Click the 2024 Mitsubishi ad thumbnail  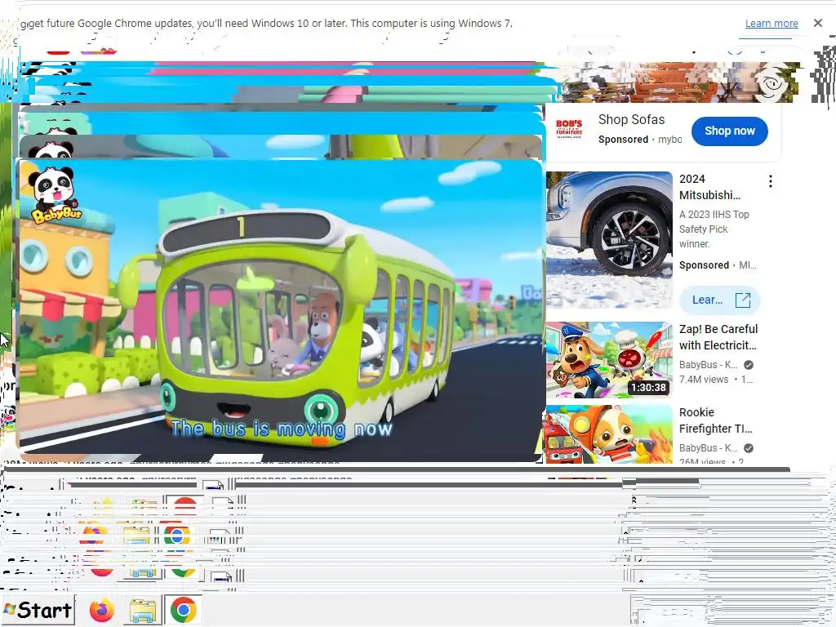click(x=609, y=240)
